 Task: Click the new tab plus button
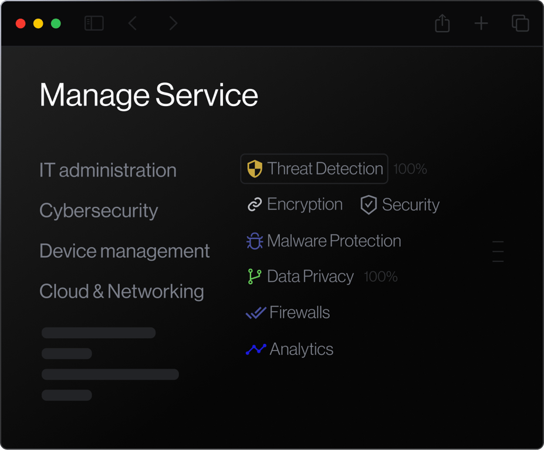pyautogui.click(x=481, y=23)
